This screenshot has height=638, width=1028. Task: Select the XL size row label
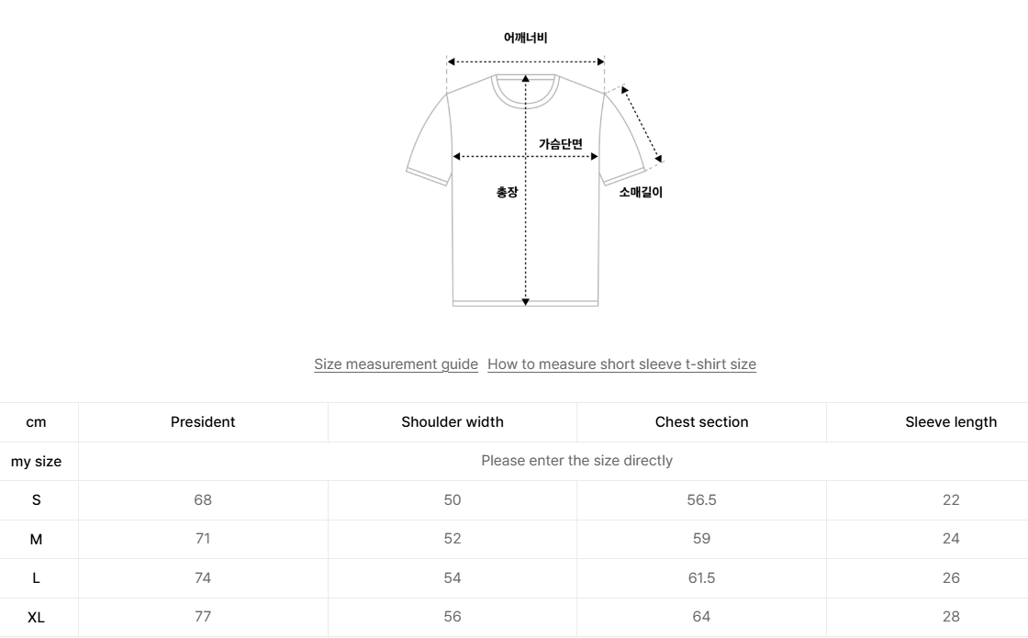click(x=36, y=618)
